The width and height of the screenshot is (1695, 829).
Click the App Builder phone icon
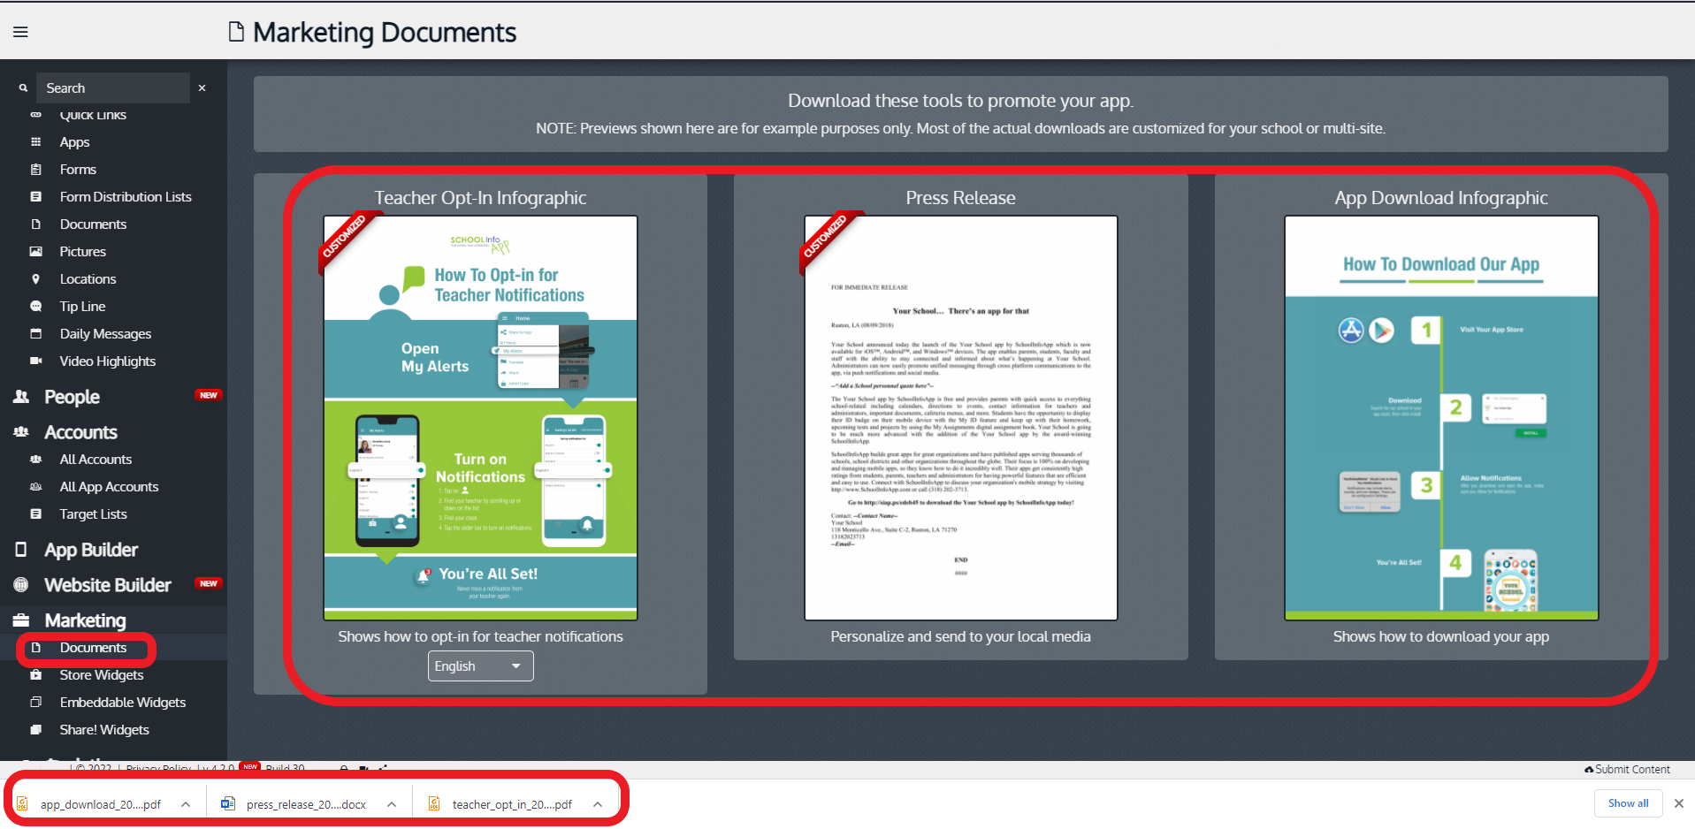click(x=21, y=550)
